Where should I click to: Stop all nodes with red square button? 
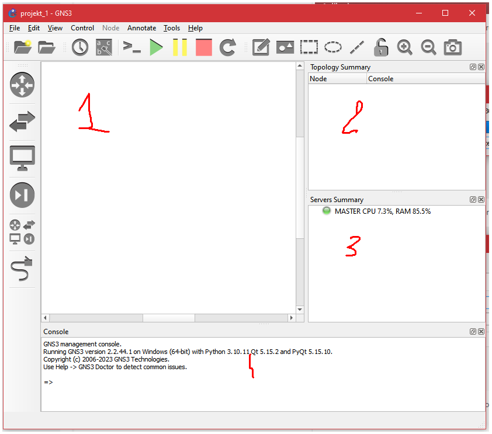[204, 47]
